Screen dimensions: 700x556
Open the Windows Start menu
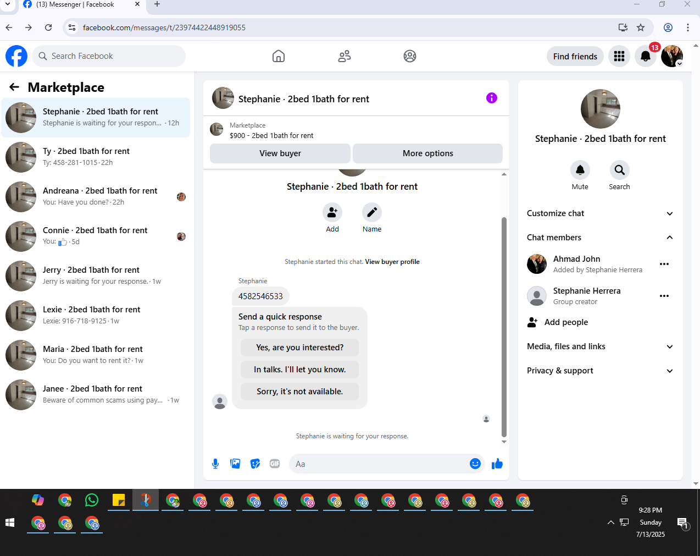pyautogui.click(x=10, y=522)
